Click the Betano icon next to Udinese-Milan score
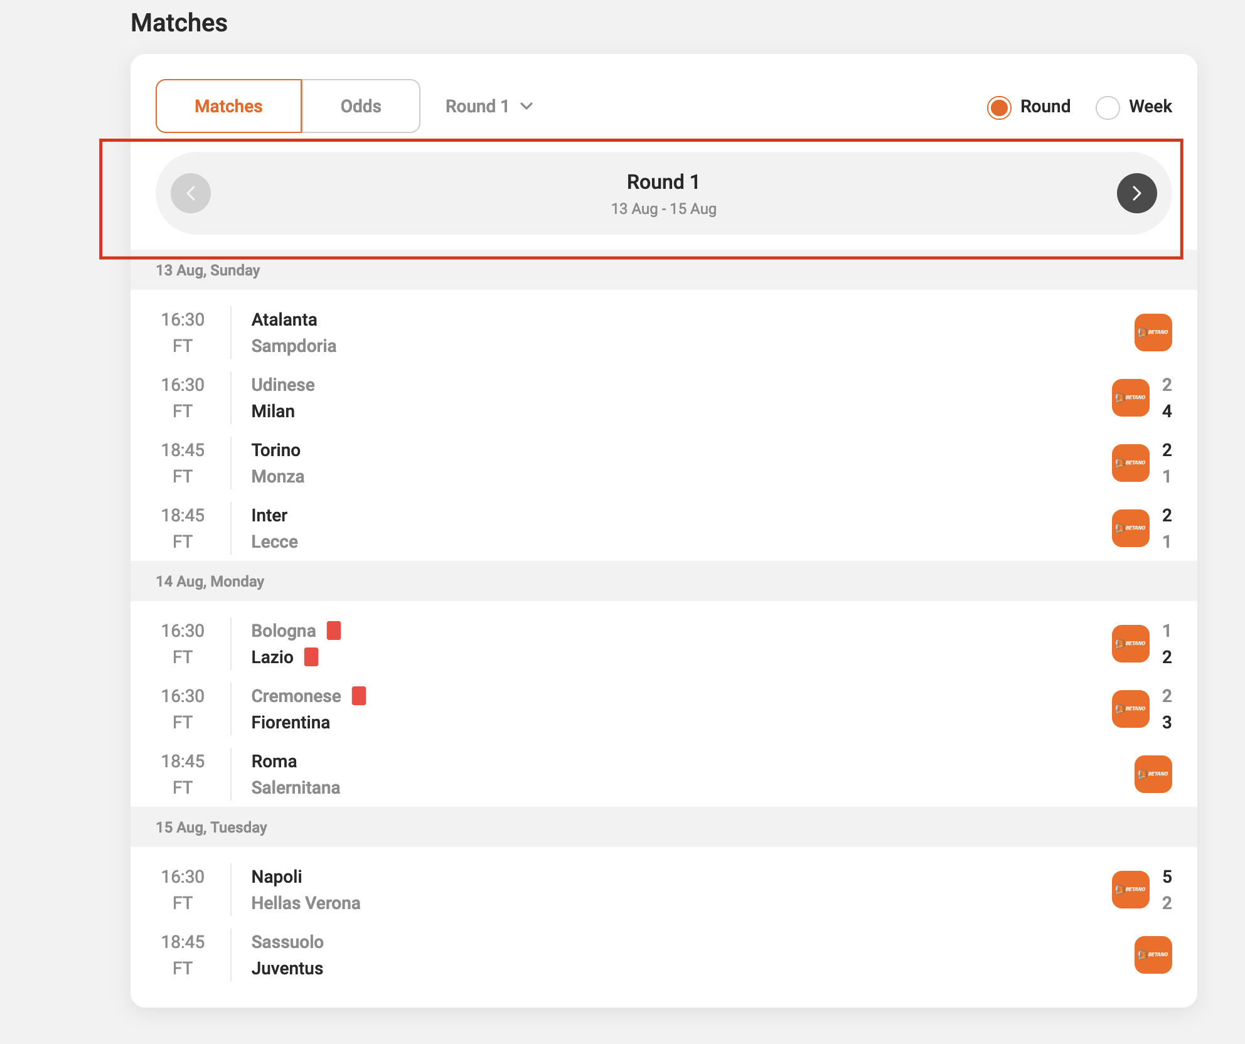The height and width of the screenshot is (1044, 1245). 1130,398
